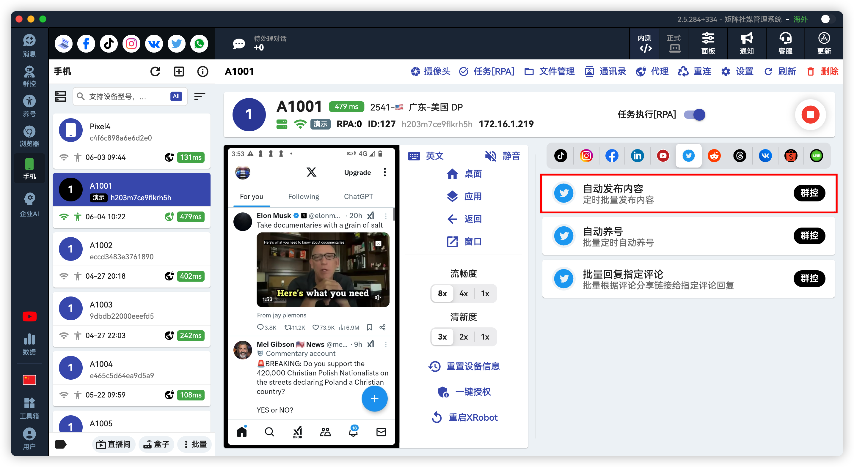Open 任务[RPA] in the device toolbar
The height and width of the screenshot is (467, 854).
pyautogui.click(x=487, y=71)
